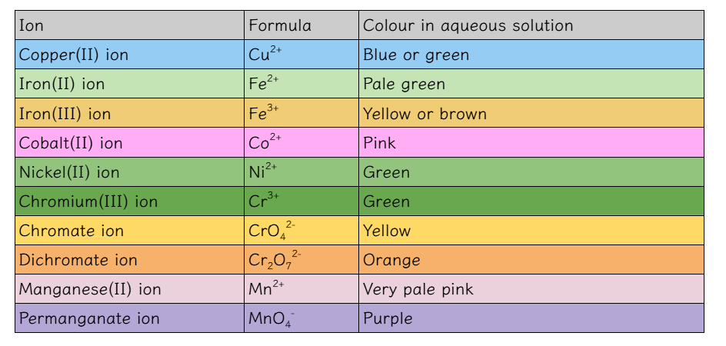The image size is (726, 346).
Task: Select the Yellow chromate colour cell
Action: coord(531,230)
